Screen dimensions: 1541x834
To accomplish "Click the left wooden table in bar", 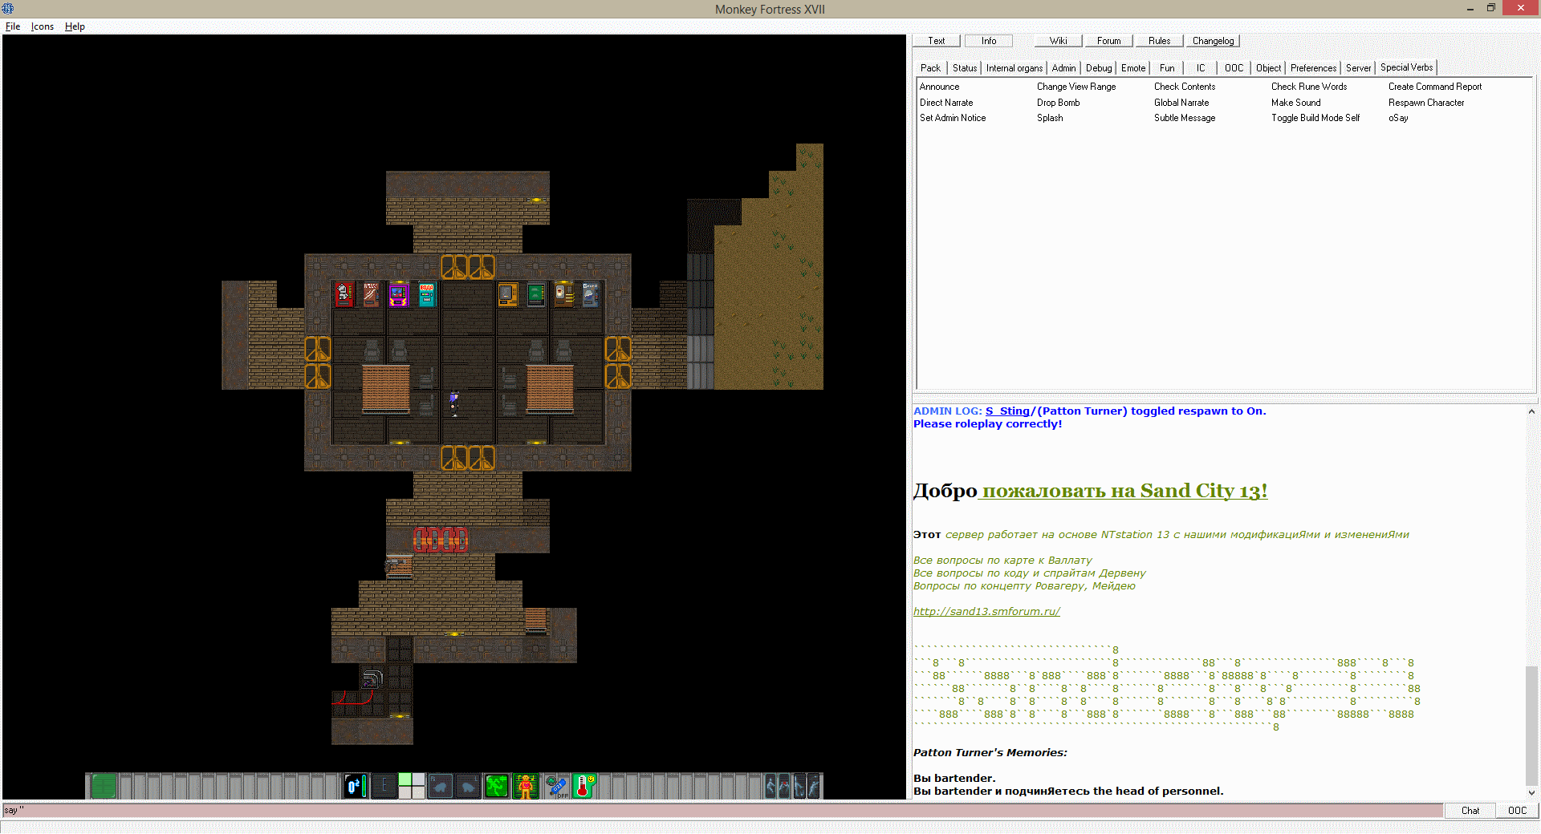I will 386,389.
